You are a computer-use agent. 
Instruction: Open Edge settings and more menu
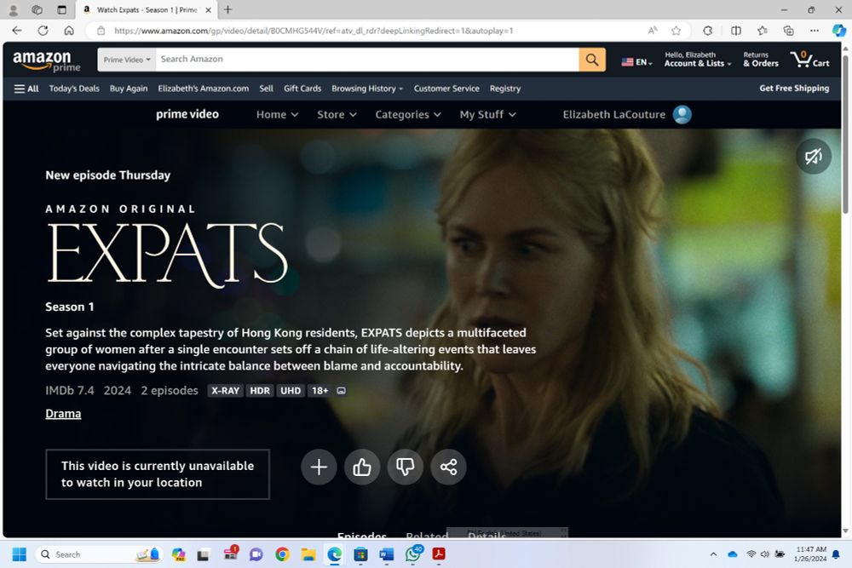pos(814,31)
